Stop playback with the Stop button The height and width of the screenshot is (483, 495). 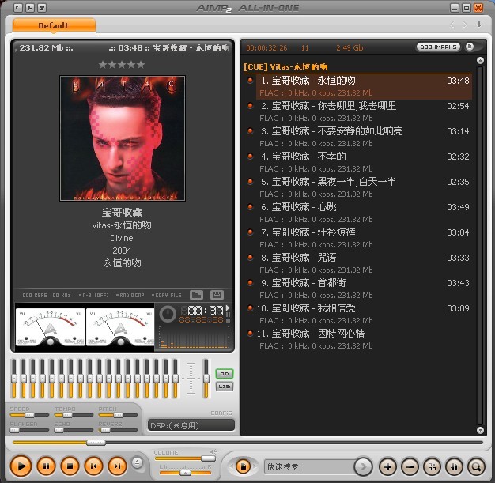coord(70,466)
